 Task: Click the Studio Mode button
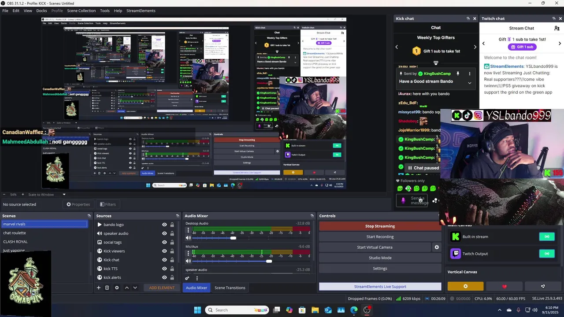point(380,258)
